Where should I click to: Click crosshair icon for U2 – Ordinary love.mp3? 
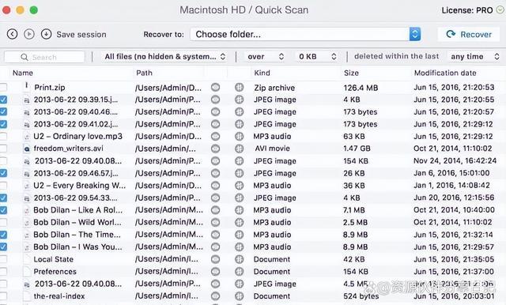pos(239,137)
